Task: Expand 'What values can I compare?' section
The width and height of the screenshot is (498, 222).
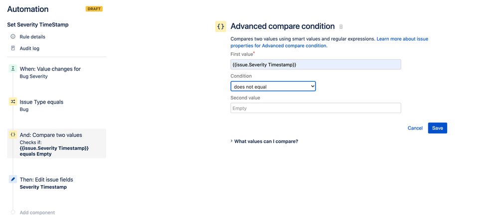Action: tap(265, 141)
